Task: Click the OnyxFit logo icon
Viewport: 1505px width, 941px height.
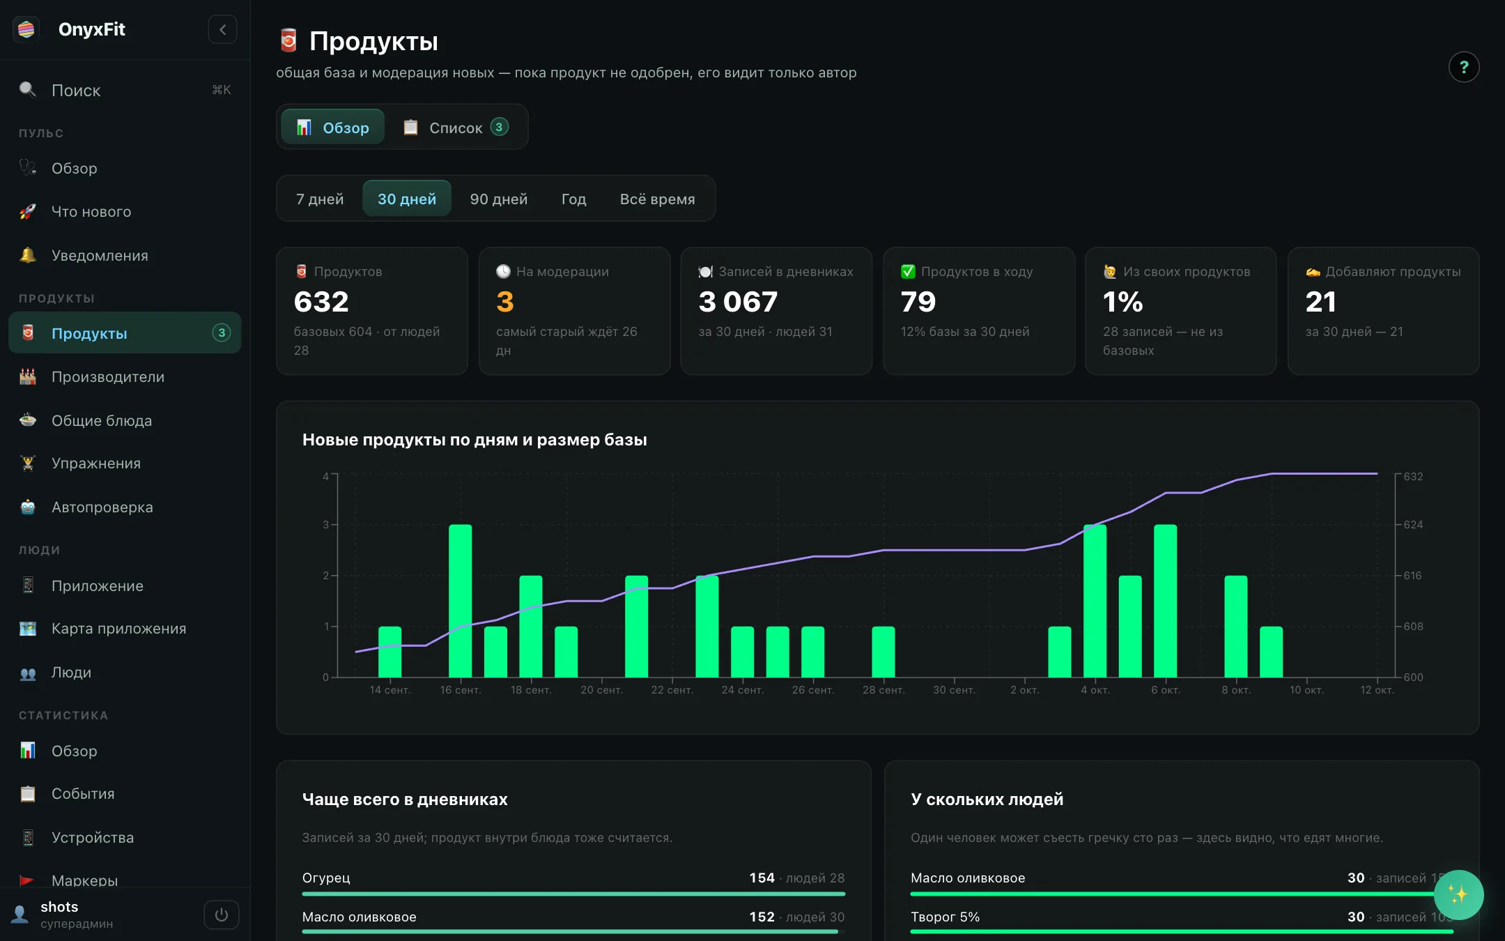Action: point(26,29)
